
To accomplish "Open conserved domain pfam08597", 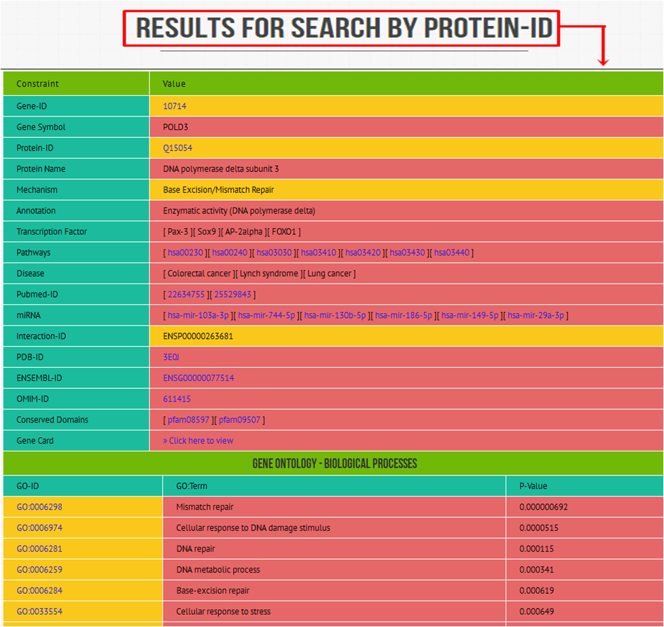I will click(188, 420).
